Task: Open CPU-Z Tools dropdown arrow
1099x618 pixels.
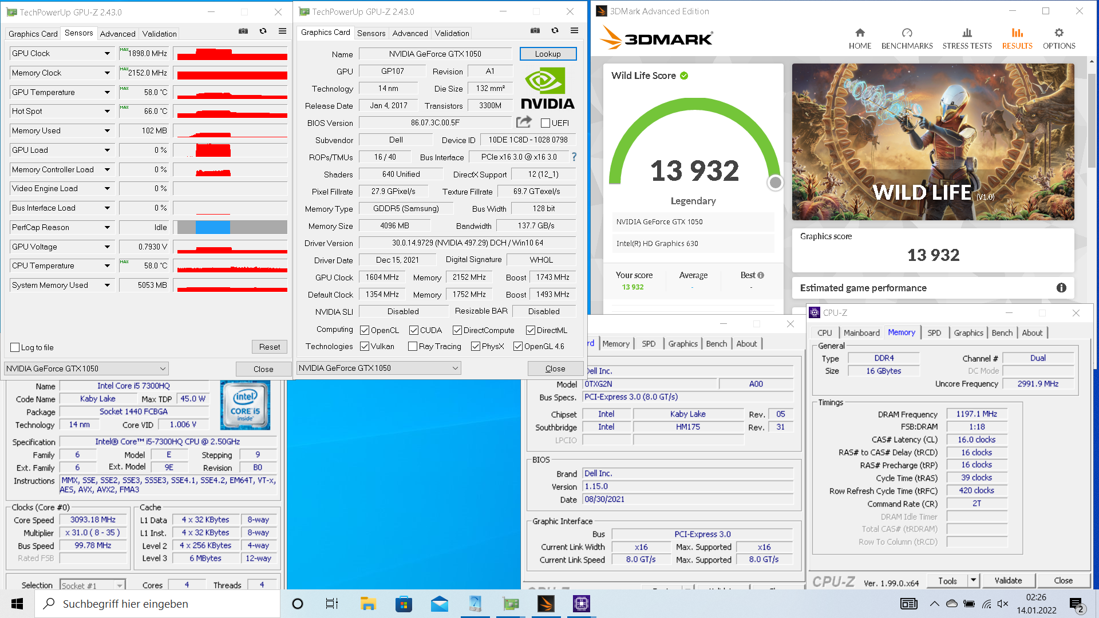Action: click(x=973, y=580)
